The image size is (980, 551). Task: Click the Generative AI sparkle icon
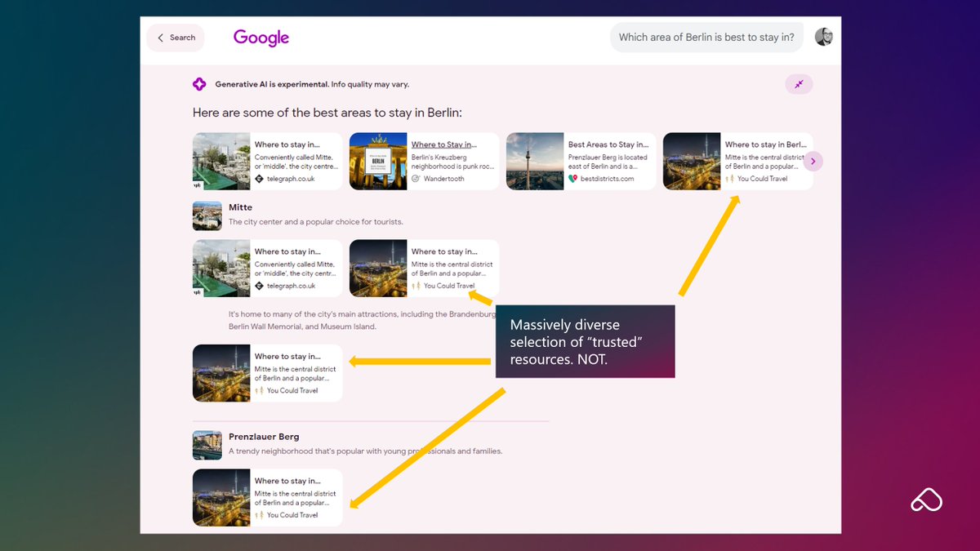point(199,84)
